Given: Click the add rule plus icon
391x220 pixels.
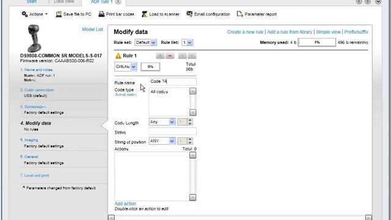Looking at the screenshot, I should pyautogui.click(x=160, y=56).
